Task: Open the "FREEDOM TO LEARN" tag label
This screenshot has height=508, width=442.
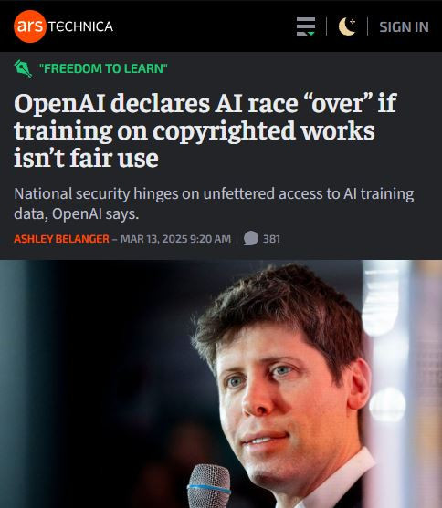Action: coord(103,68)
